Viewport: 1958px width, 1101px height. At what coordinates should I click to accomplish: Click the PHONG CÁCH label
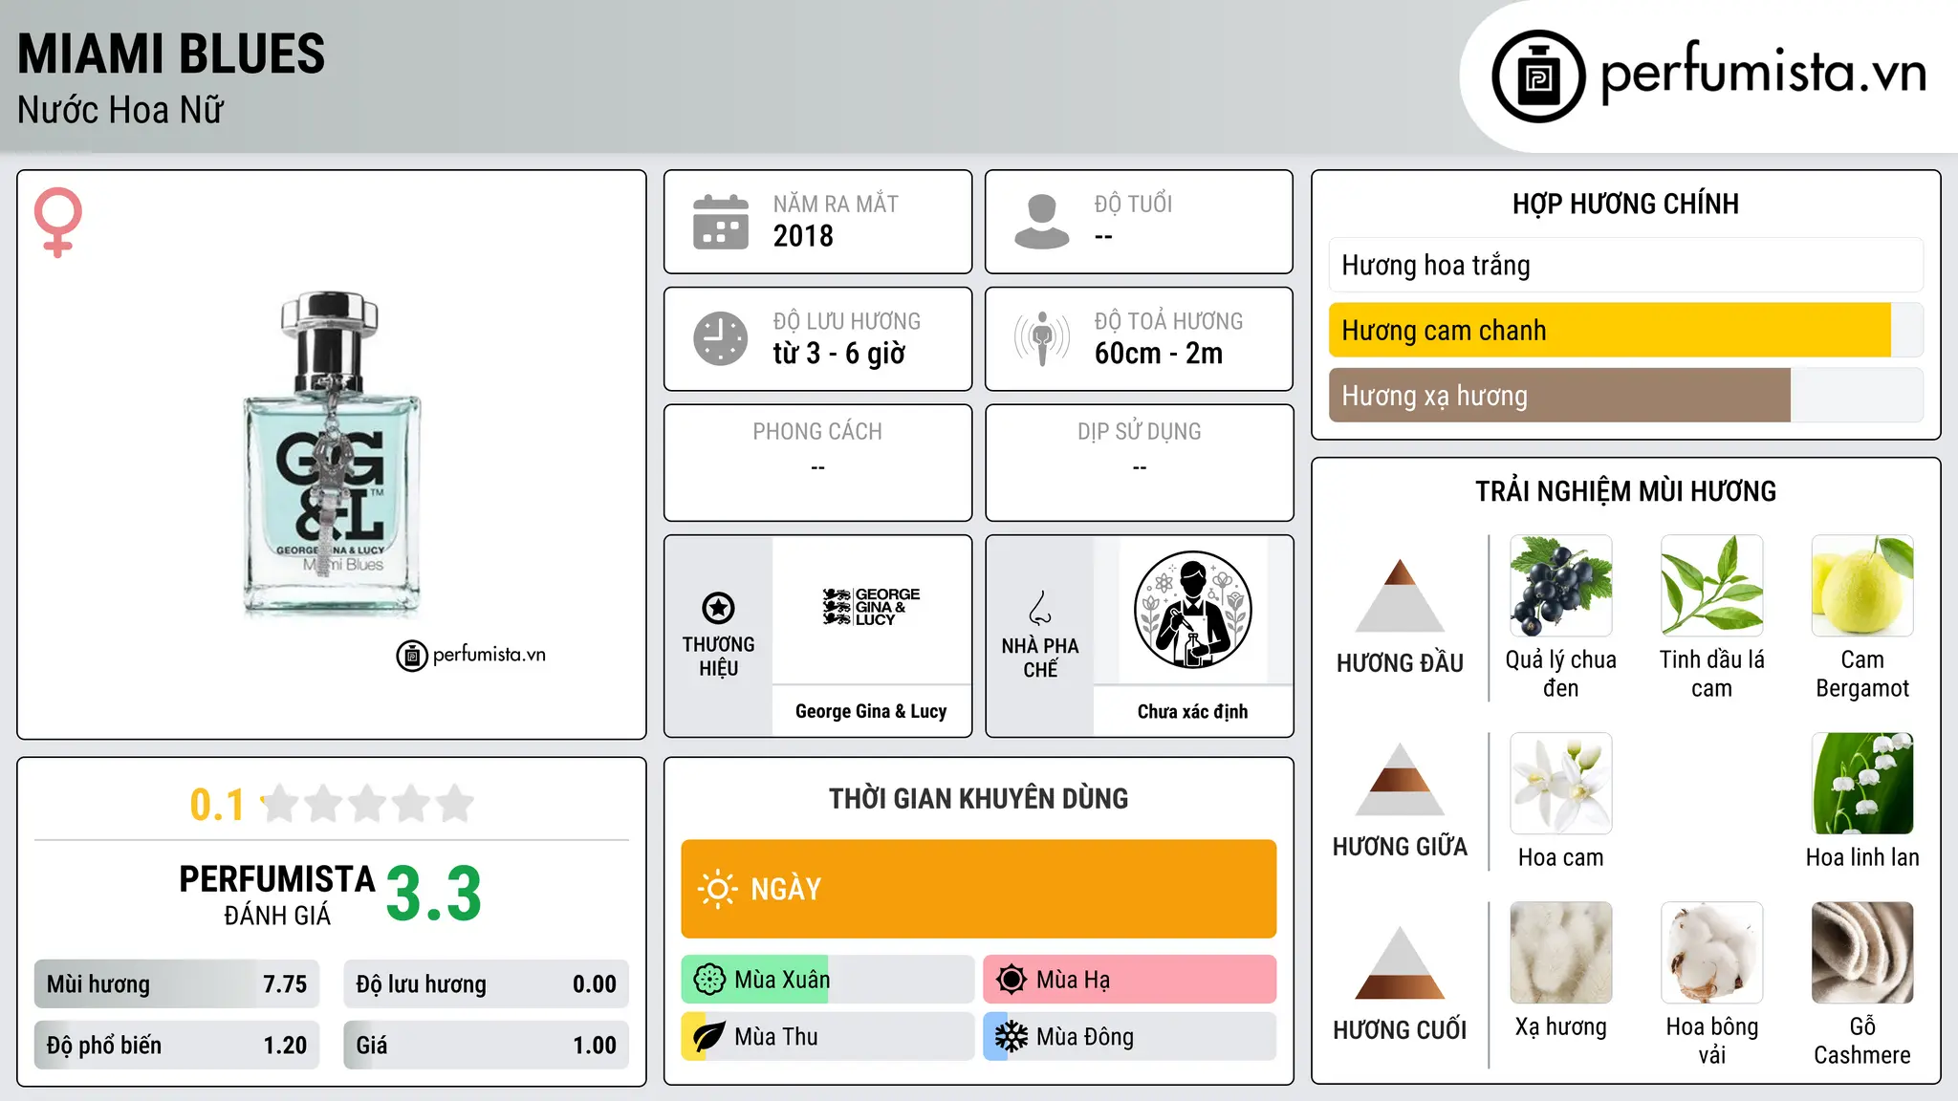[817, 432]
